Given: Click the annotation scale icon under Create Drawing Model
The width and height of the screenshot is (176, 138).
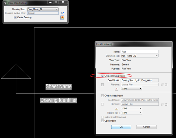Looking at the screenshot, I should point(117,89).
